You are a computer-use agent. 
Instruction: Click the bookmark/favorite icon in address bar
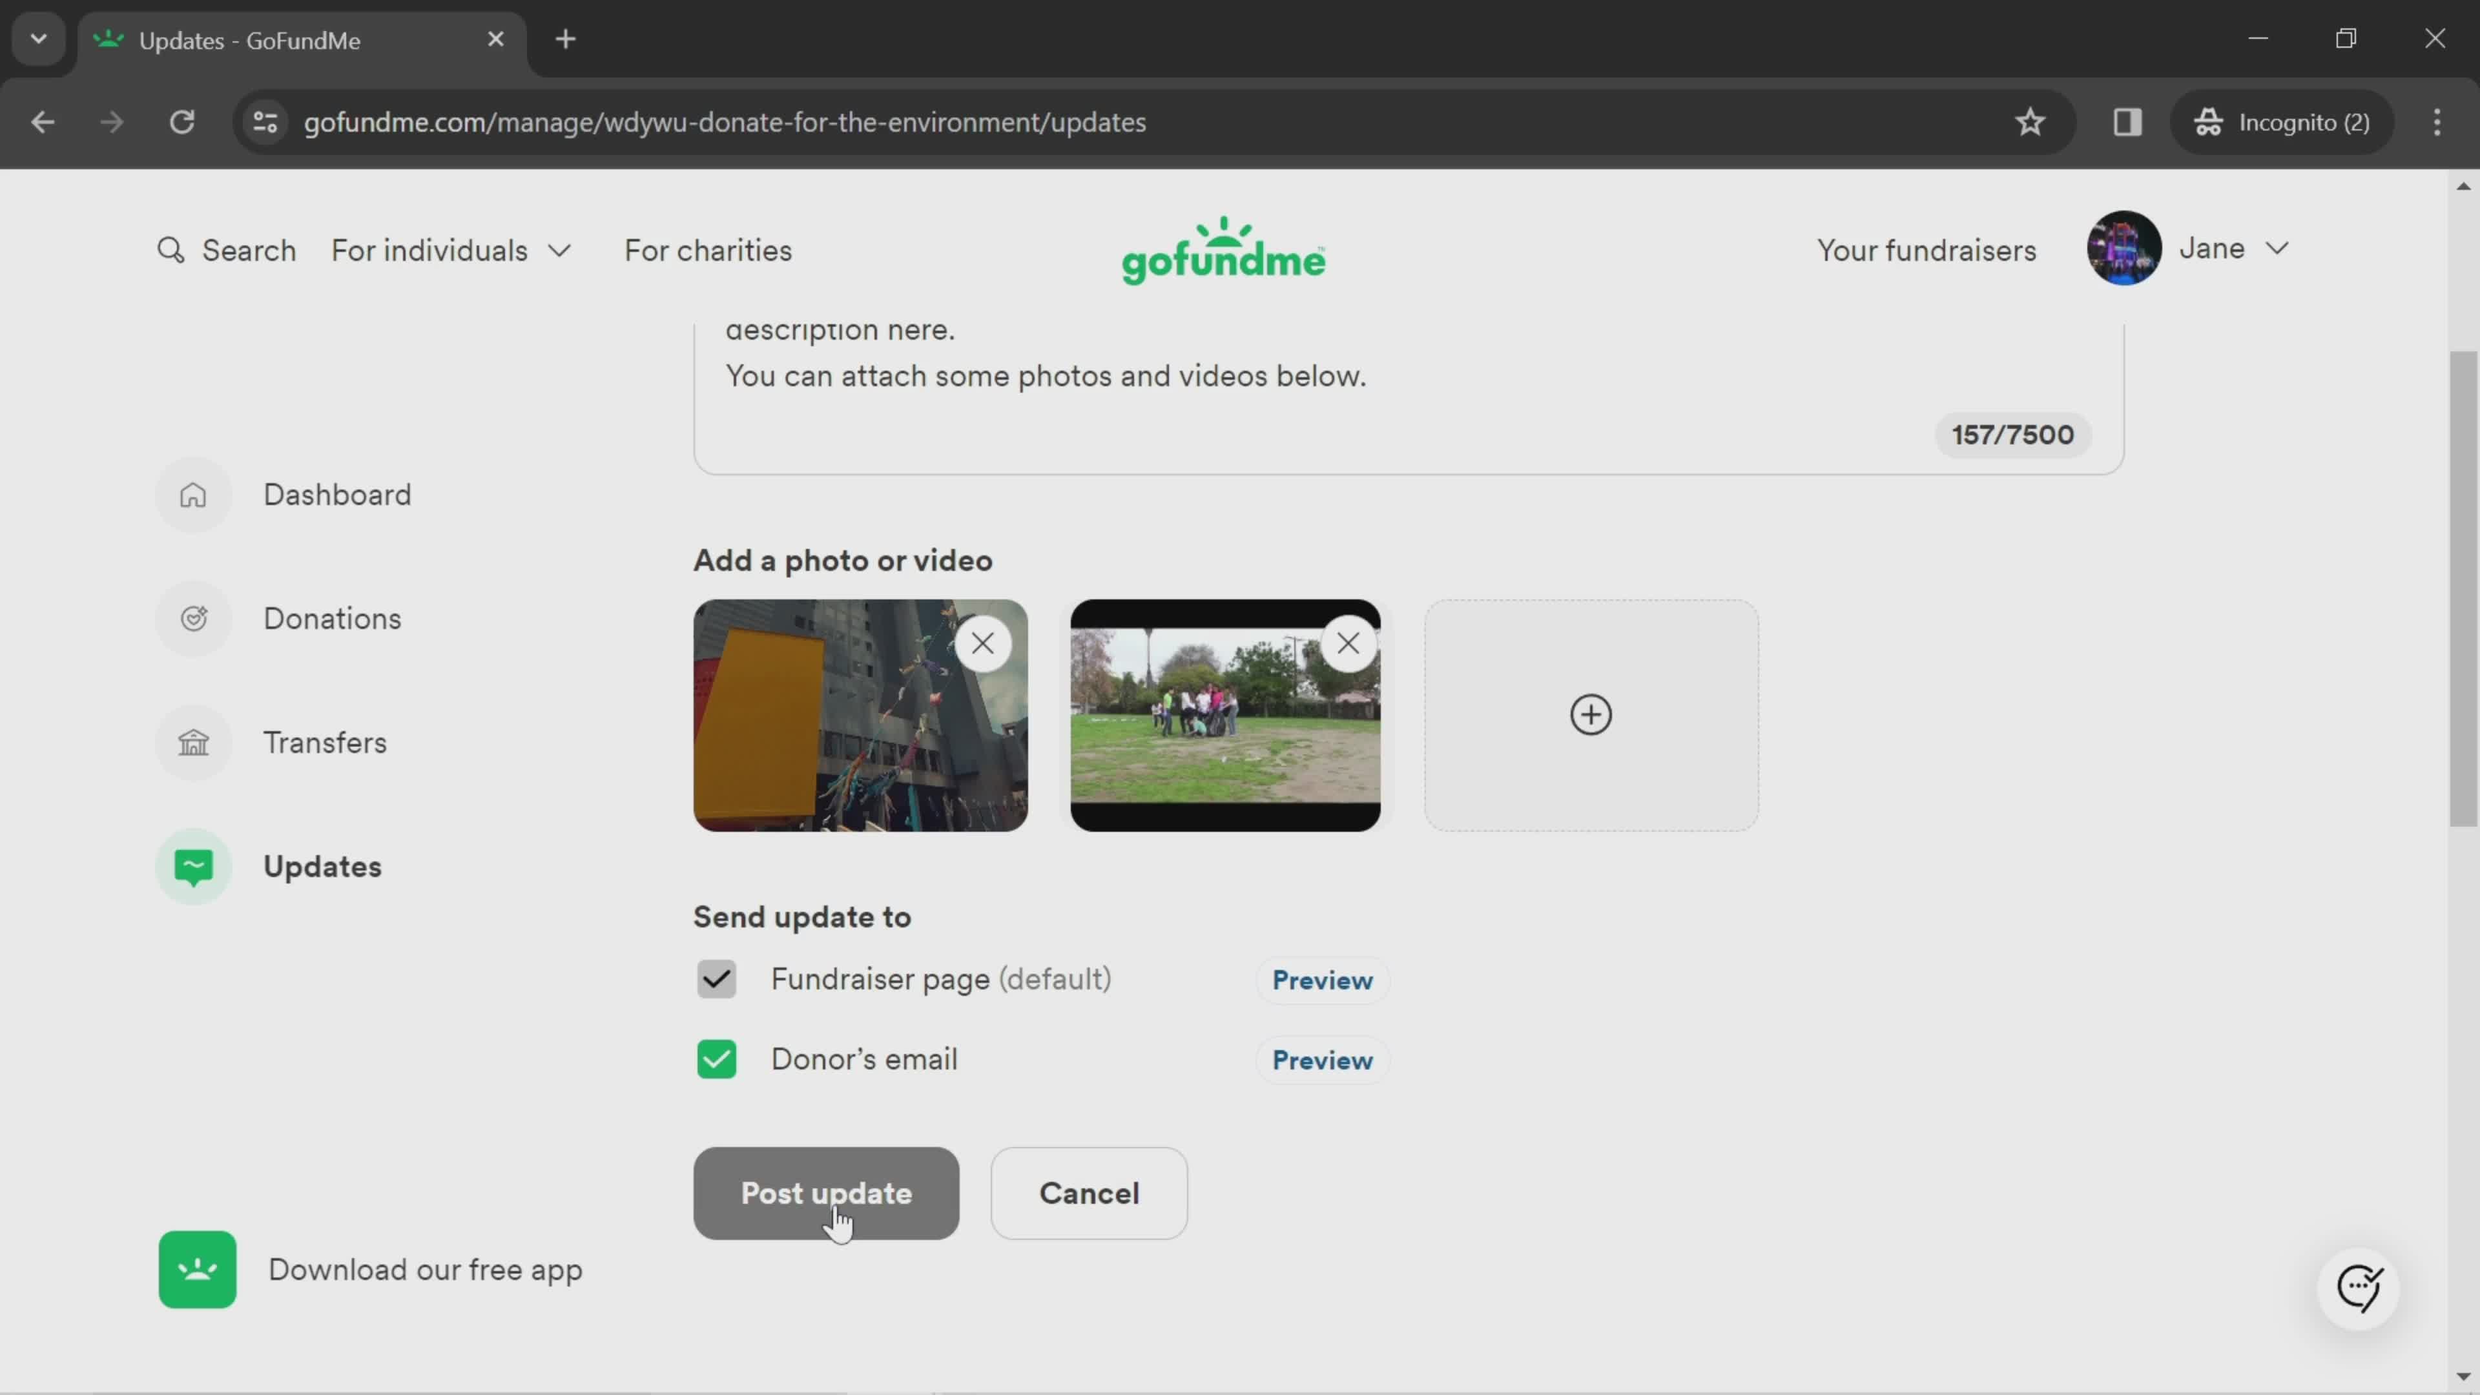[x=2032, y=121]
